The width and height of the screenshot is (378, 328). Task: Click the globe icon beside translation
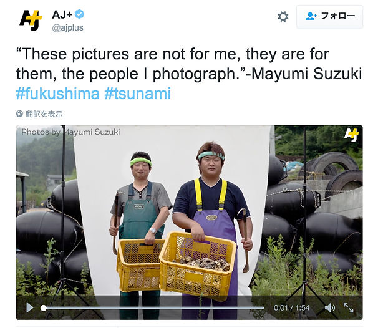[x=19, y=113]
